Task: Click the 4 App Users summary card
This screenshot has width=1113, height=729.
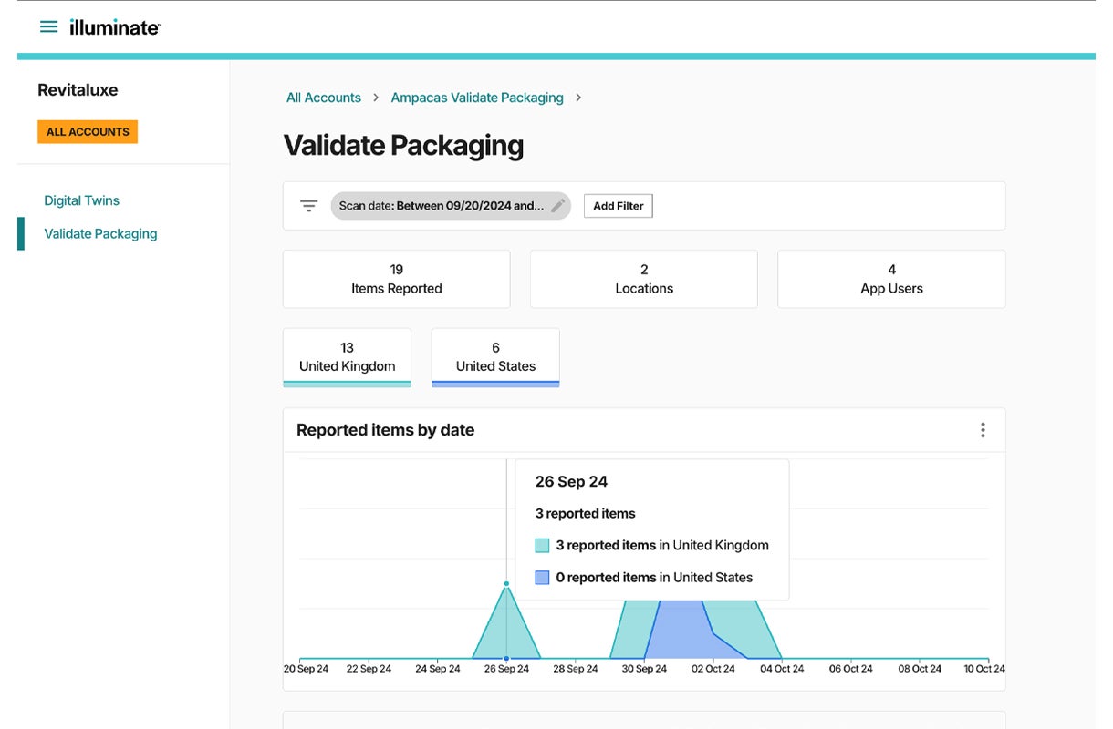Action: point(891,279)
